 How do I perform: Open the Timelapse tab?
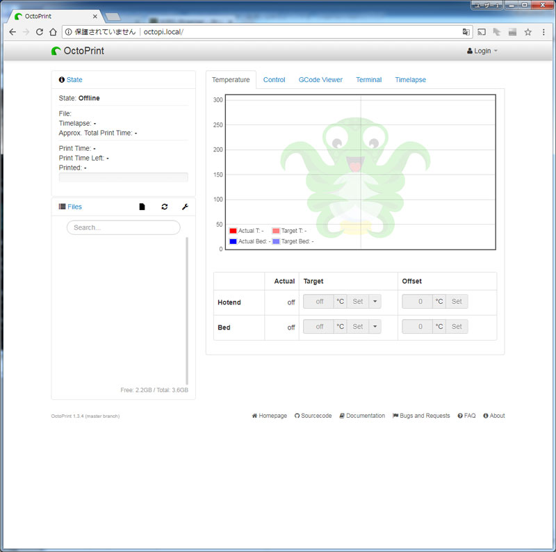tap(411, 80)
